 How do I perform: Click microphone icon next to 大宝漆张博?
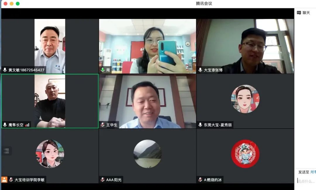coord(200,70)
